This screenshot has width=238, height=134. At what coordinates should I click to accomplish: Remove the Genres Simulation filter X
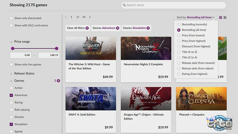point(148,28)
